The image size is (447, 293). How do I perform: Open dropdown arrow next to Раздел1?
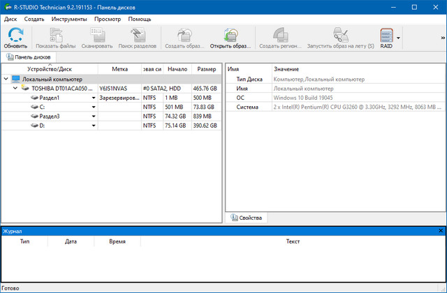(x=94, y=98)
